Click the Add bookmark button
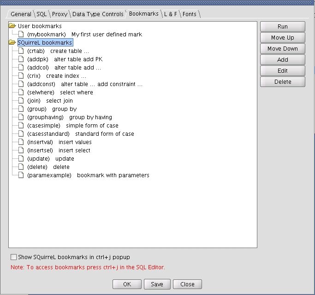315x295 pixels. [282, 60]
